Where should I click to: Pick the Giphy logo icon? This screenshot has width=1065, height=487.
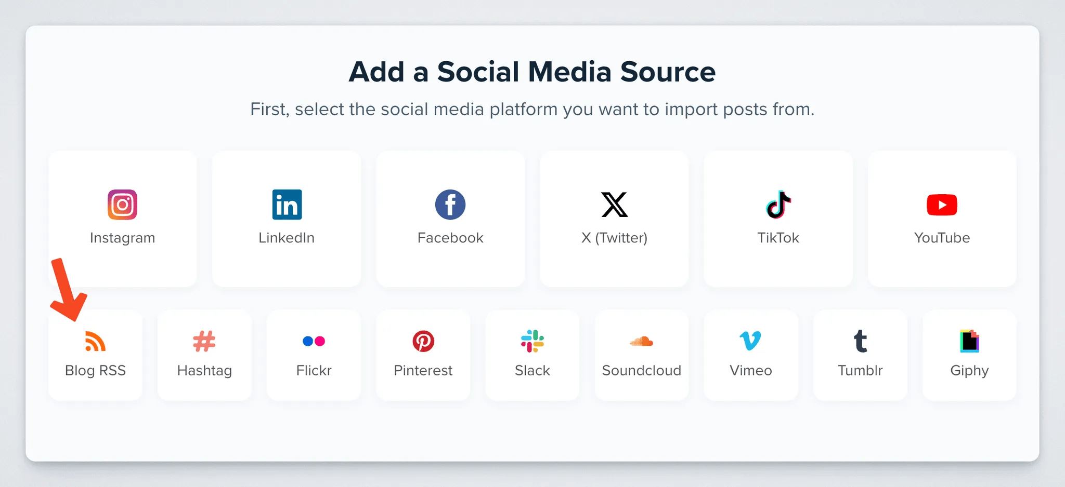coord(969,341)
